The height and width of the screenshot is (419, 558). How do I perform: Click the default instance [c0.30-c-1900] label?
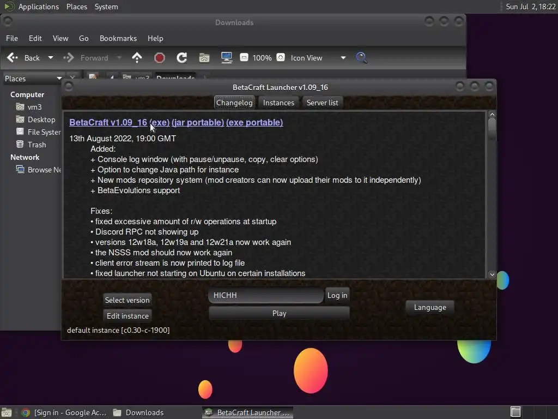pyautogui.click(x=118, y=330)
